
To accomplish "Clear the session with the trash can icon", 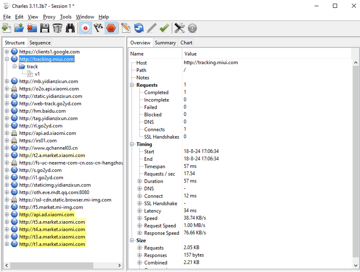I will point(57,28).
